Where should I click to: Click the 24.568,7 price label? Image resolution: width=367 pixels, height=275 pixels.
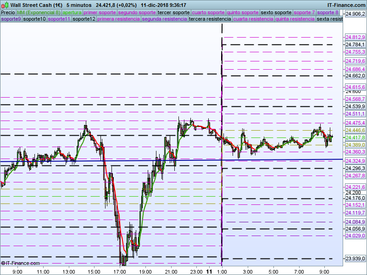point(355,99)
